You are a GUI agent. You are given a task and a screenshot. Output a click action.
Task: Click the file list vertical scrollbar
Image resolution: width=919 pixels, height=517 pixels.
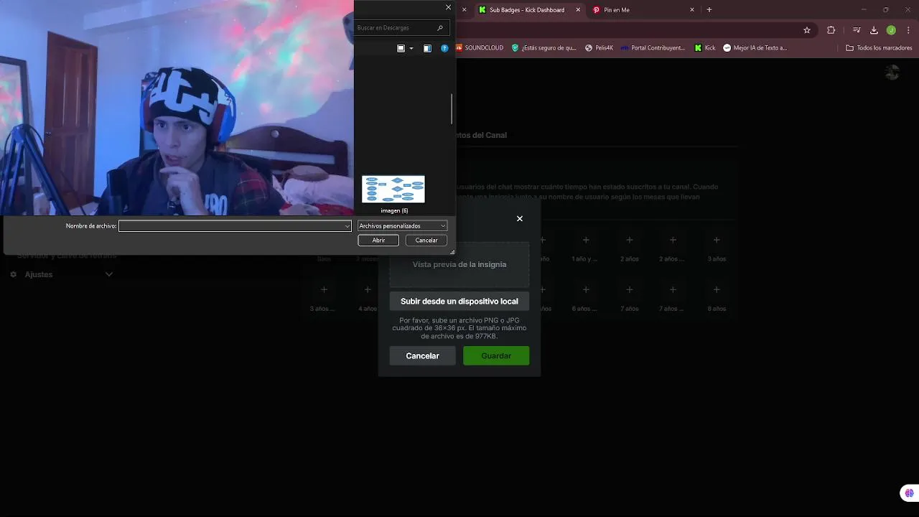[x=452, y=108]
